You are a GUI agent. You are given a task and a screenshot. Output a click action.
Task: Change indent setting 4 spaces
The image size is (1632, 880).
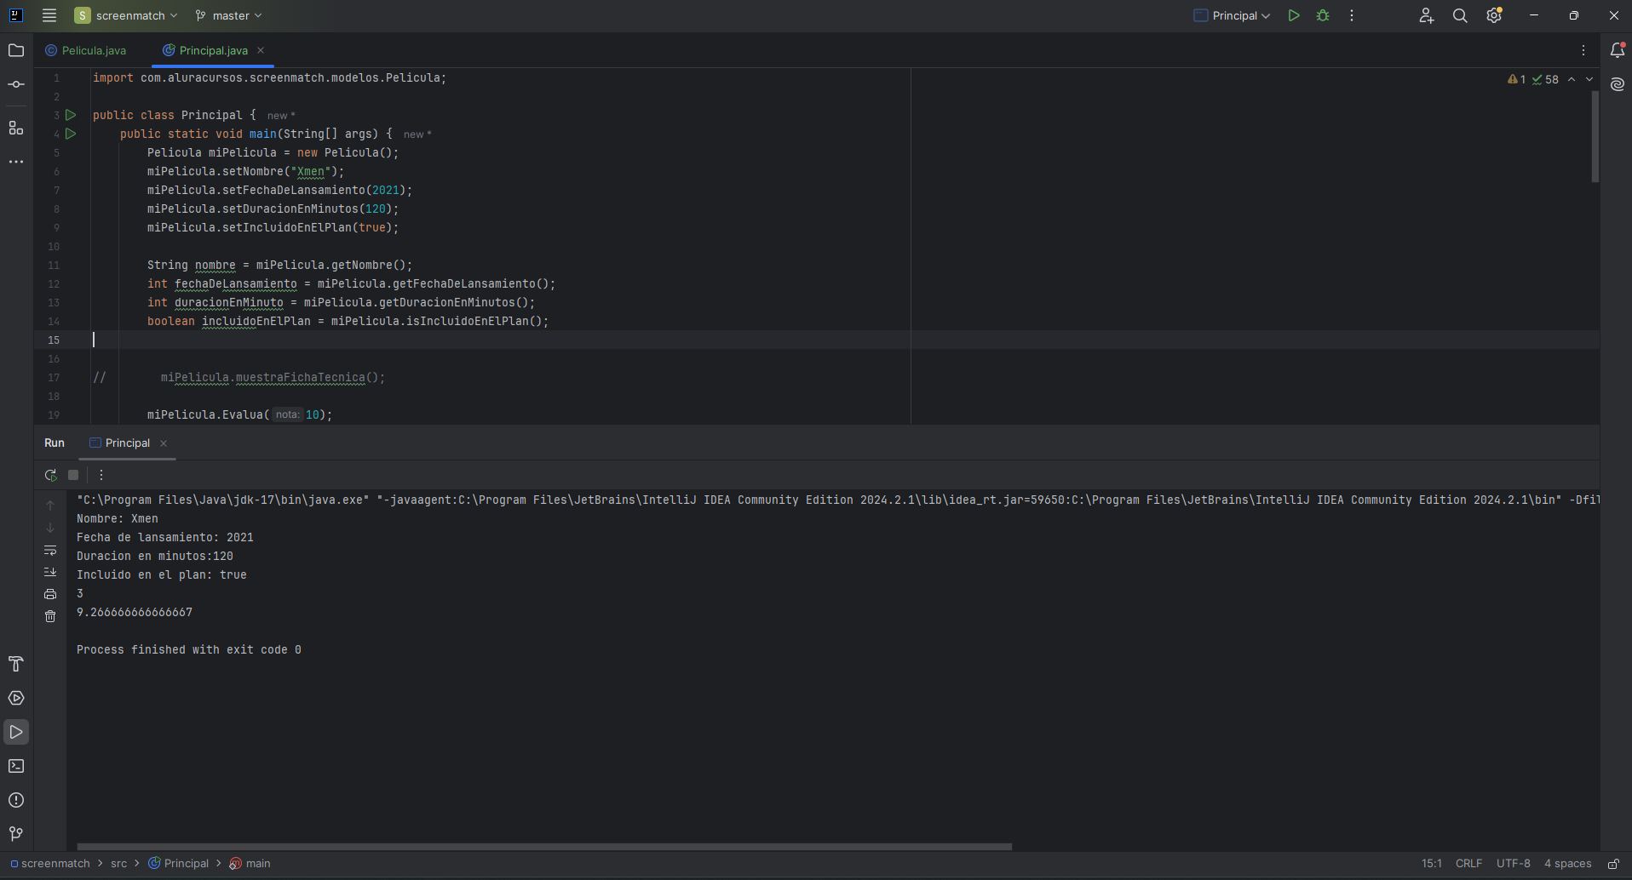click(1567, 863)
